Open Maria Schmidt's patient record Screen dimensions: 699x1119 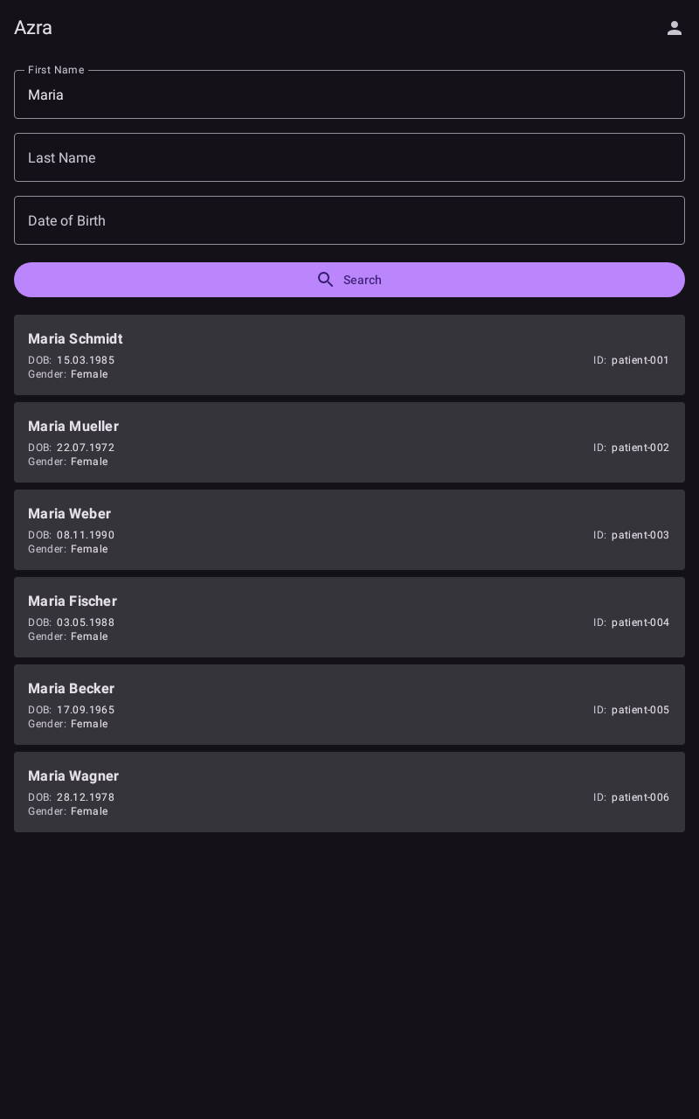click(349, 355)
